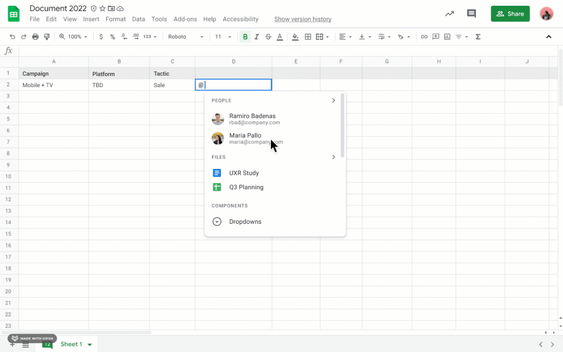This screenshot has height=352, width=563.
Task: Click the Functions sigma icon
Action: (478, 37)
